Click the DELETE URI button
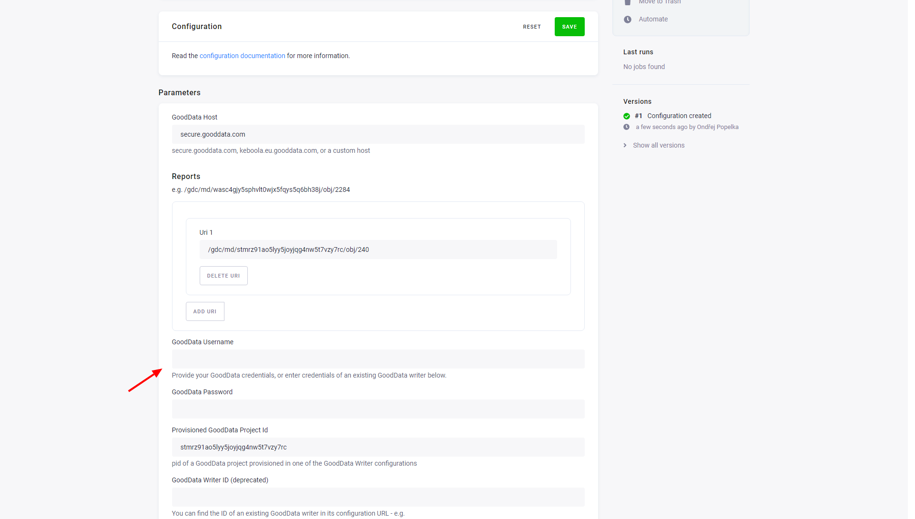 224,276
